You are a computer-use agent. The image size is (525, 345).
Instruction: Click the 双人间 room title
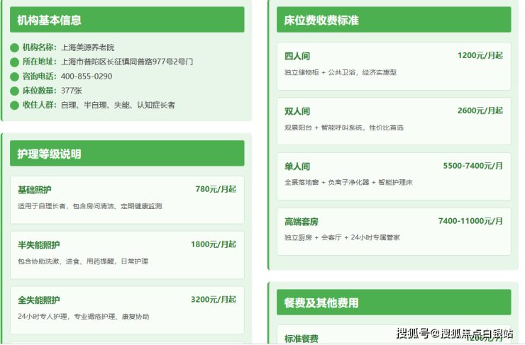297,111
